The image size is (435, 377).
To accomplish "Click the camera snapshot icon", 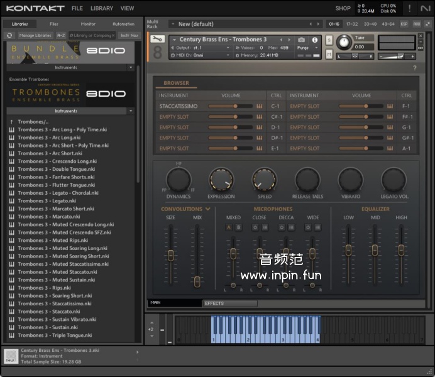I will (301, 40).
